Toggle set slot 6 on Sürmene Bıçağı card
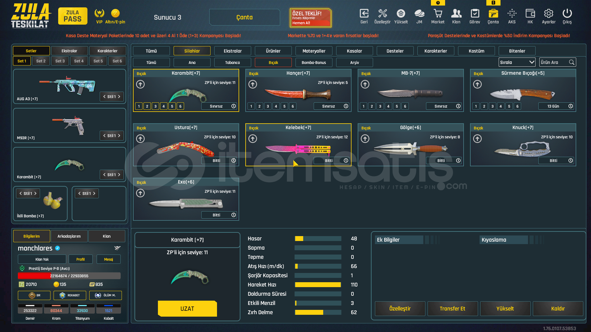 [x=517, y=106]
